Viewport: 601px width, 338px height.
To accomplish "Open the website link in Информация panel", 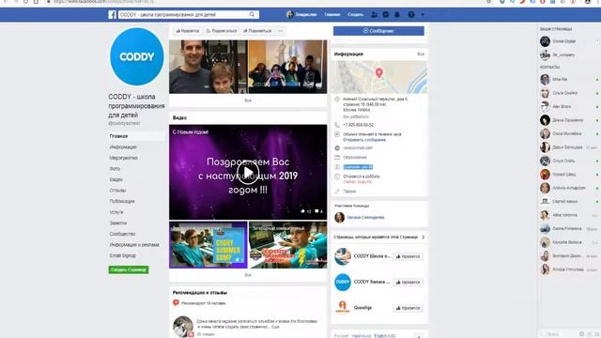I will tap(358, 148).
